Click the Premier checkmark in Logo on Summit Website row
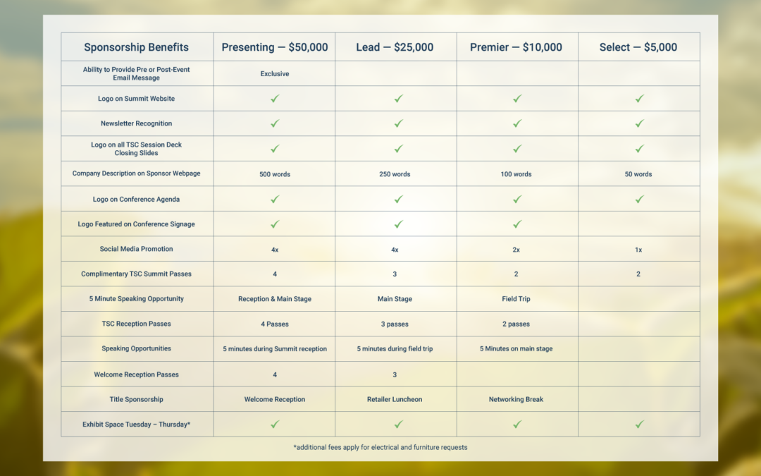This screenshot has height=476, width=761. click(x=517, y=99)
